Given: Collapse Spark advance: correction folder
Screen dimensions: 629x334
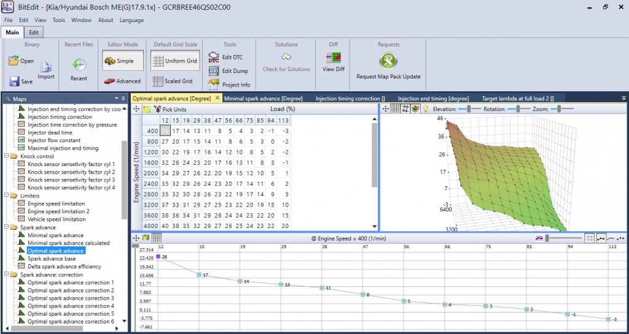Looking at the screenshot, I should (x=6, y=275).
